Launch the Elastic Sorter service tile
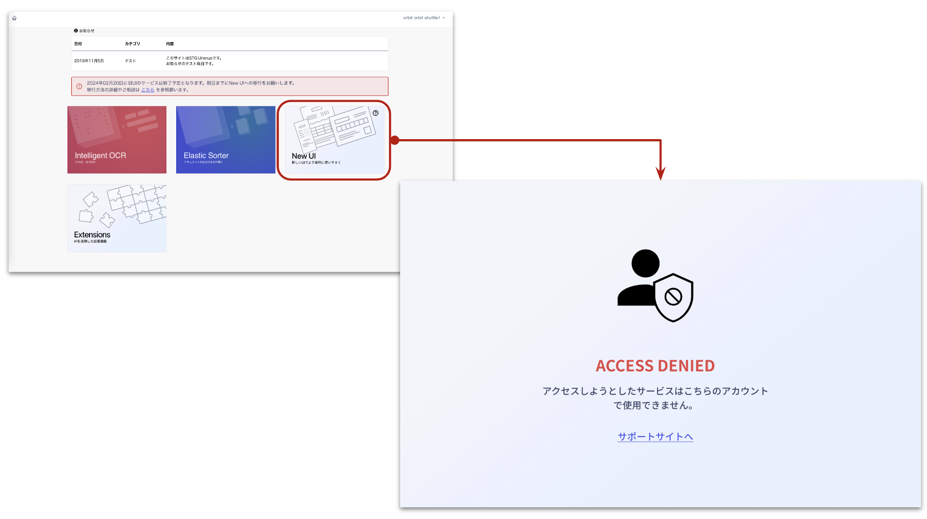The image size is (927, 519). tap(225, 140)
